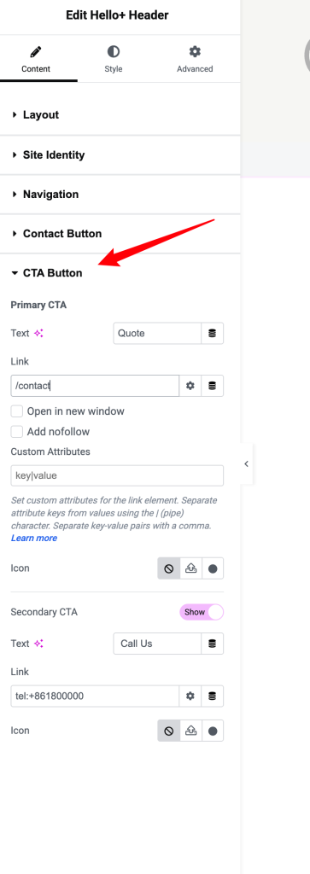Click into the Custom Attributes key|value field
This screenshot has height=874, width=310.
(117, 476)
